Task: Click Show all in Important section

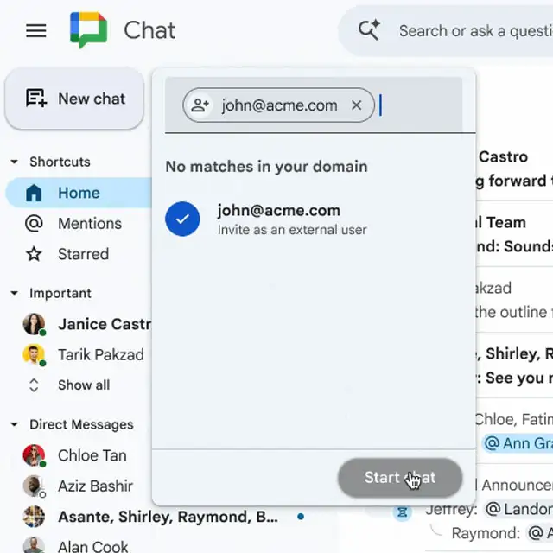Action: (x=84, y=385)
